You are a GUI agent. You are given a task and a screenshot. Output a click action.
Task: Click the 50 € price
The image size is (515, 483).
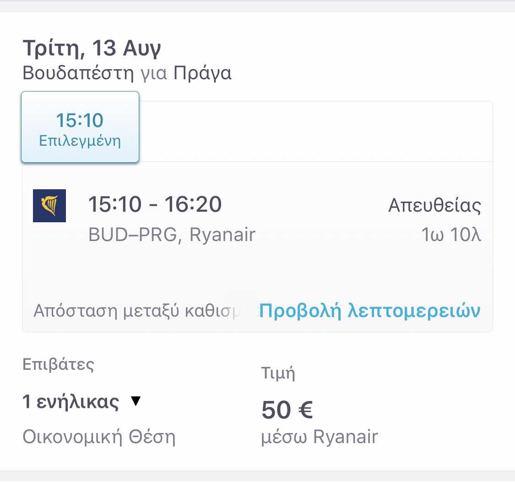(287, 410)
